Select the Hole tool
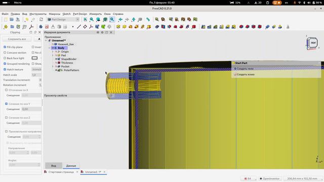 [x=163, y=27]
